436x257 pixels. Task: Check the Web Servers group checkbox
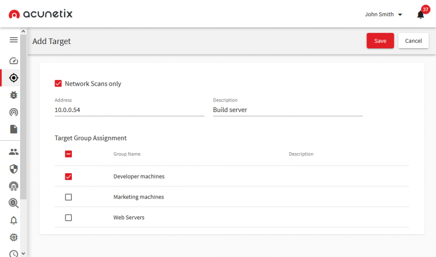pos(69,218)
